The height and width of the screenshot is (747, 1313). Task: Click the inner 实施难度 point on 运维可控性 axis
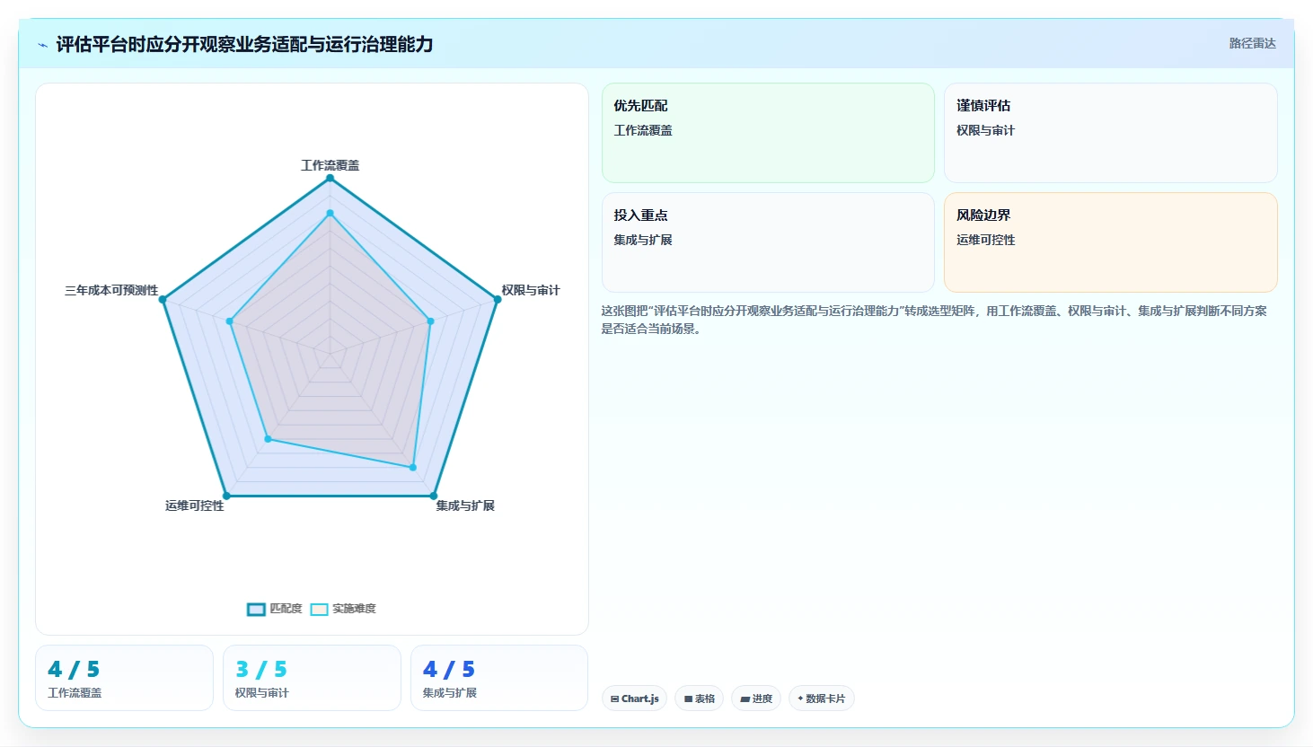pos(268,439)
